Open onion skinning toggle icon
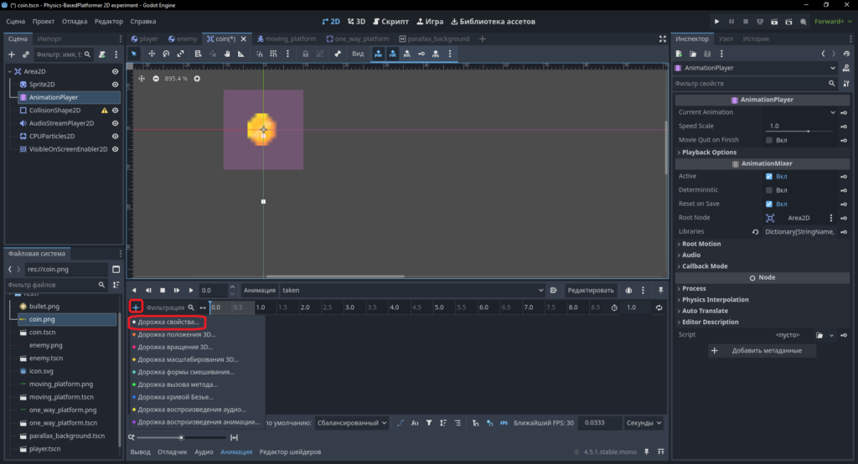The image size is (858, 464). [628, 290]
